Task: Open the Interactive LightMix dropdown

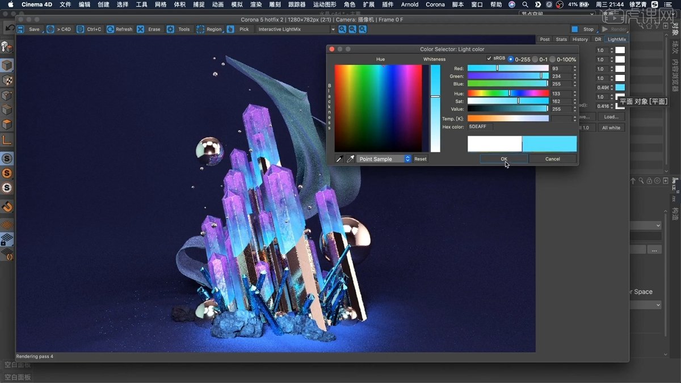Action: click(x=296, y=29)
